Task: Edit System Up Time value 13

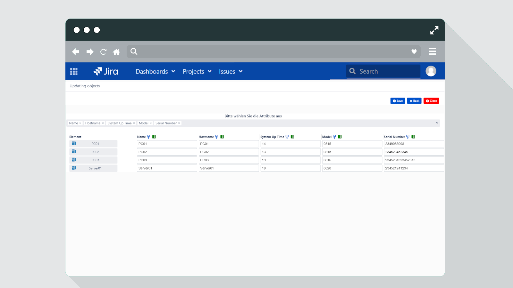Action: click(290, 152)
